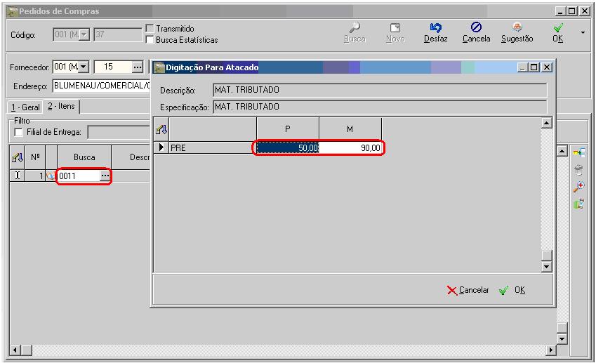Click the M column cell with 90,00
This screenshot has height=363, width=596.
point(351,148)
